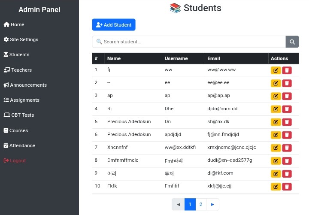Click the previous page arrow
The height and width of the screenshot is (215, 309).
178,204
